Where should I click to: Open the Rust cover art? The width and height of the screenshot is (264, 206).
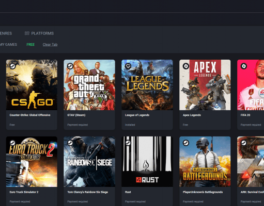[147, 162]
